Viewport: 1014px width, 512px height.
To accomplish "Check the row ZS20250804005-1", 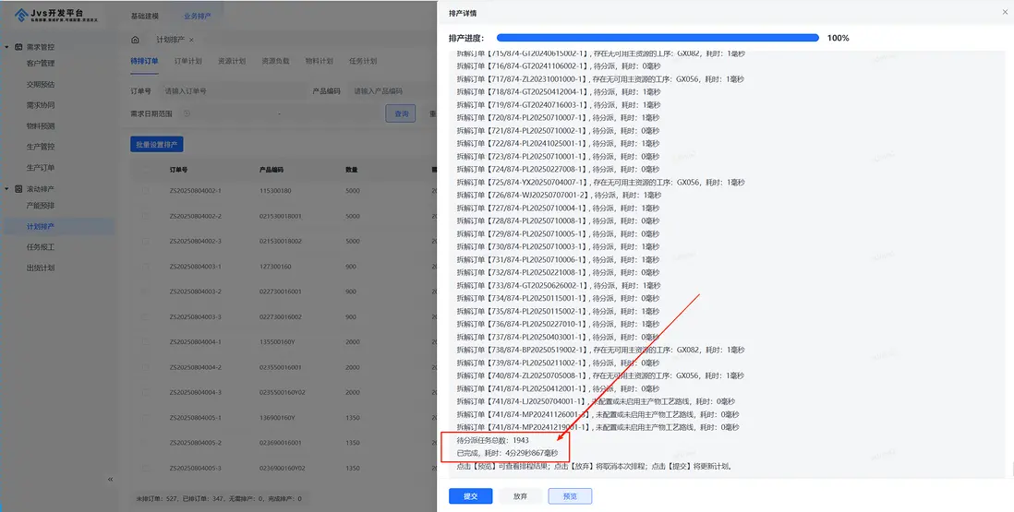I will click(145, 418).
